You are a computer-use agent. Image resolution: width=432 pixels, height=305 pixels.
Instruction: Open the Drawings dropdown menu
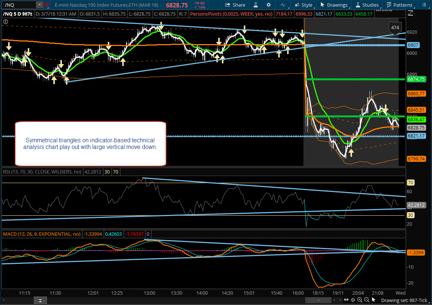coord(334,5)
